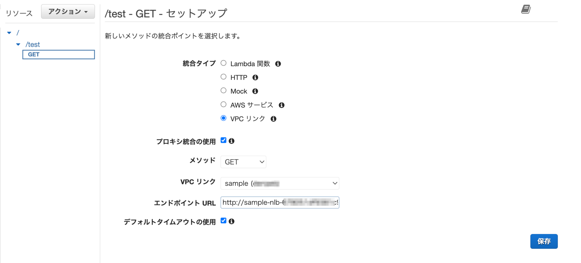Click the VPC リンク info icon

[273, 119]
